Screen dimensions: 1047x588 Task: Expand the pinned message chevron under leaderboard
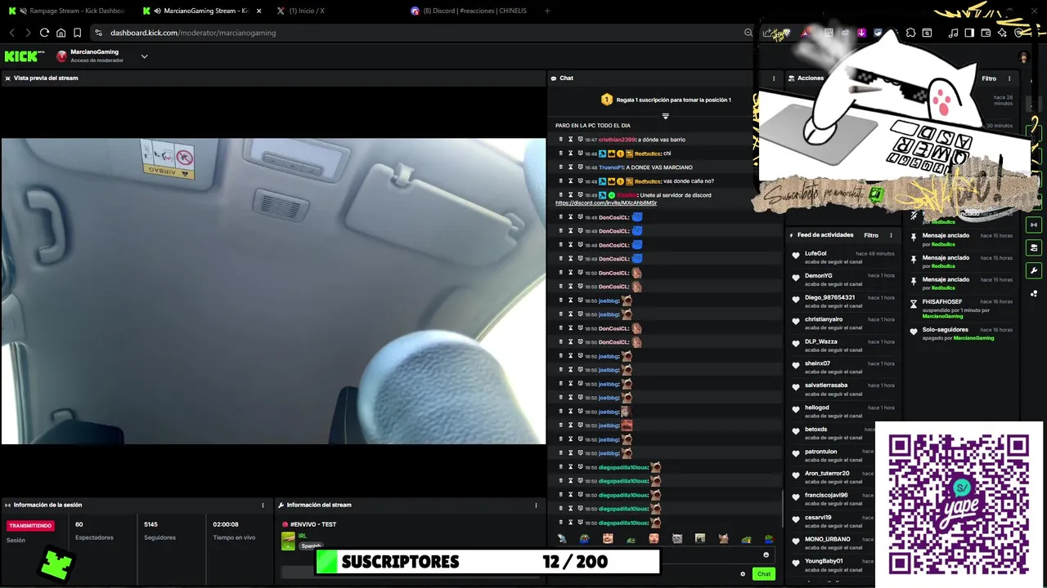[x=665, y=116]
